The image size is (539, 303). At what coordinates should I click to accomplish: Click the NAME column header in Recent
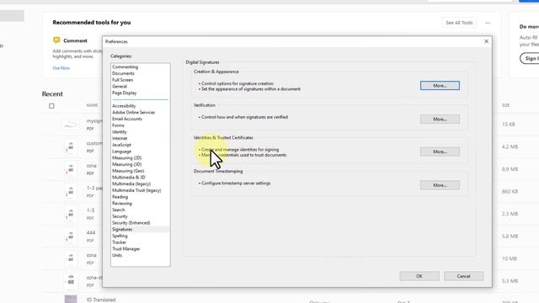92,105
